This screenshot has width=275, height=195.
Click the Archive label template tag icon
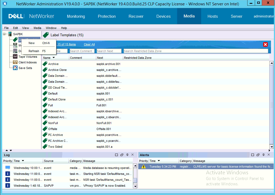pos(45,64)
